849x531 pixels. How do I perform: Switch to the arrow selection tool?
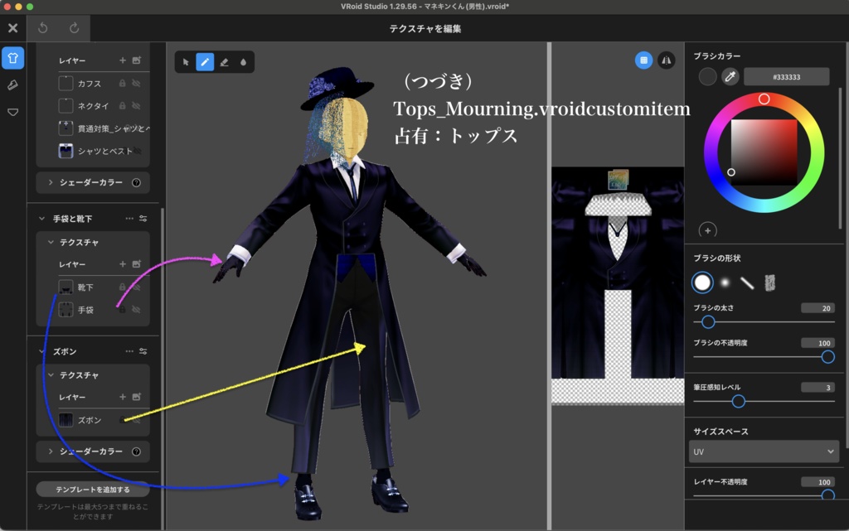click(186, 61)
